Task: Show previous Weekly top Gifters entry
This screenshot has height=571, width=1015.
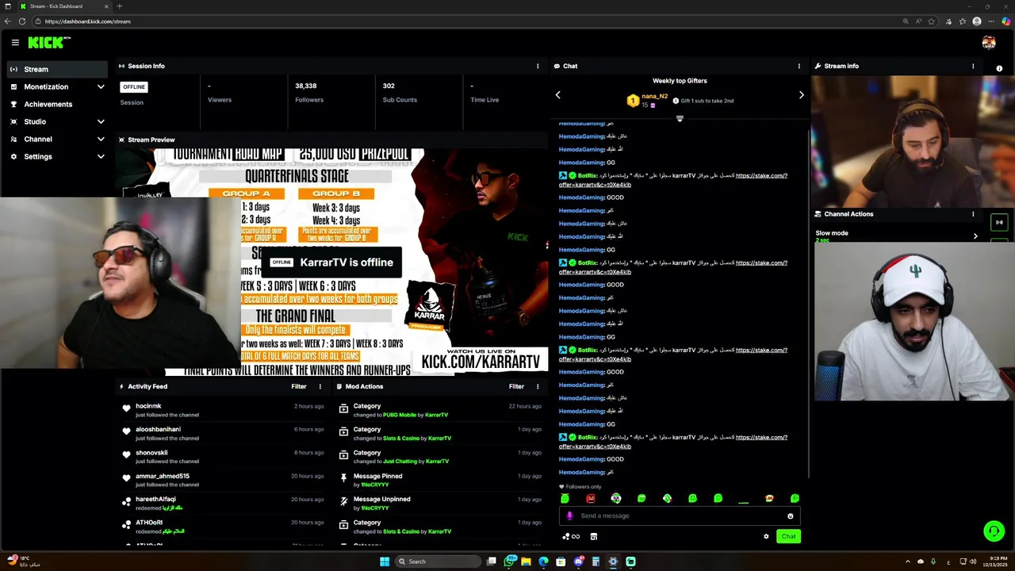Action: (x=557, y=95)
